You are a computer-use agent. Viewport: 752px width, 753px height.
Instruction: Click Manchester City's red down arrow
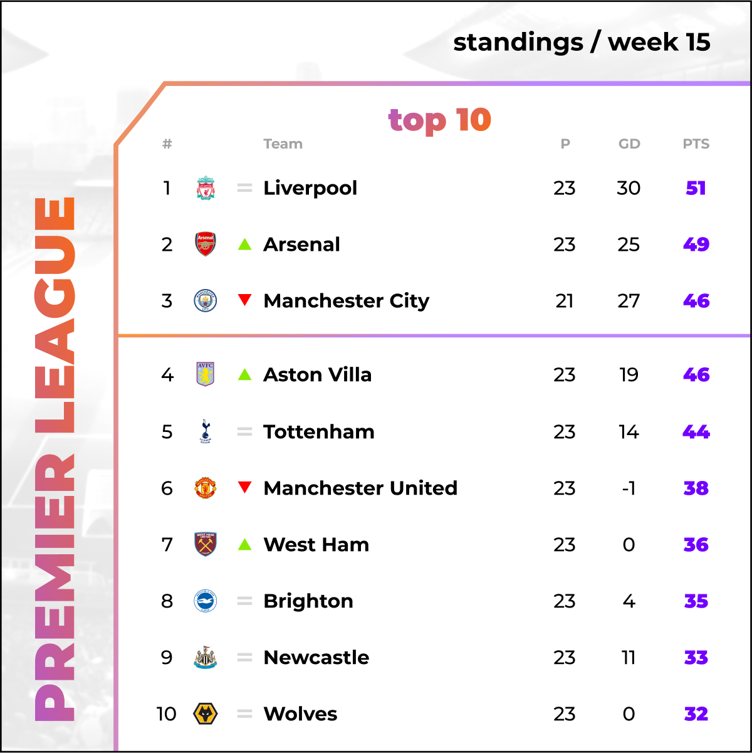coord(245,300)
